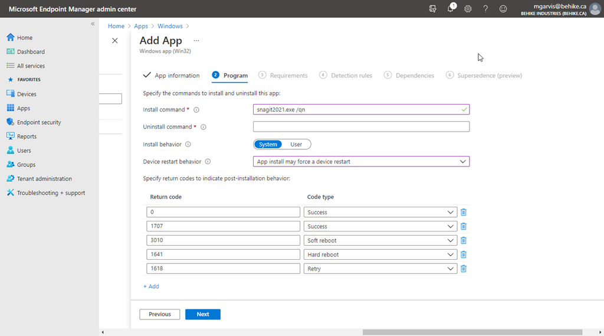Open Endpoint security in sidebar
604x336 pixels.
(39, 122)
